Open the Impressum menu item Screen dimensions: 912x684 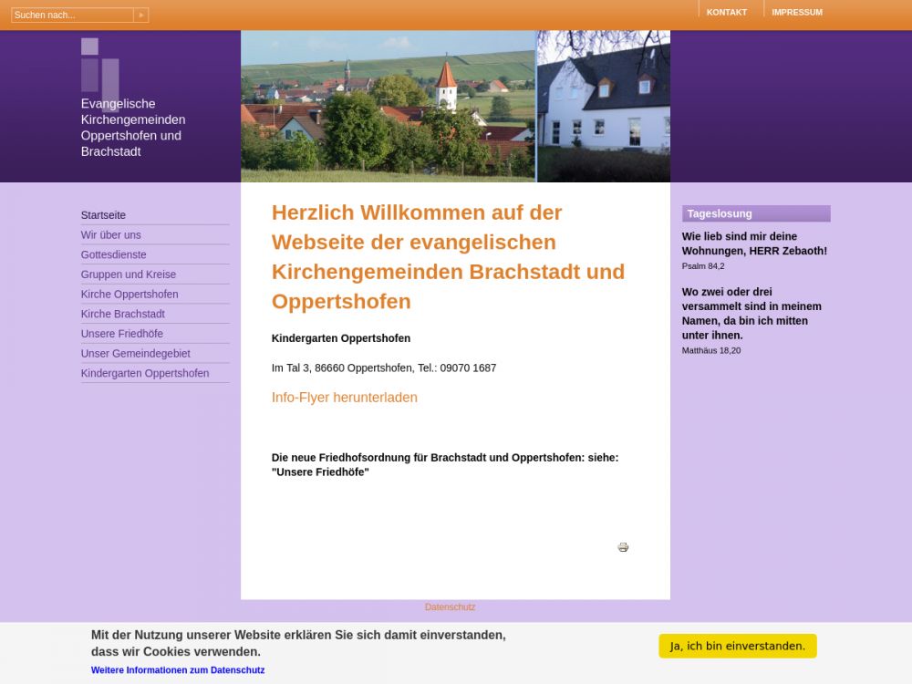(796, 12)
